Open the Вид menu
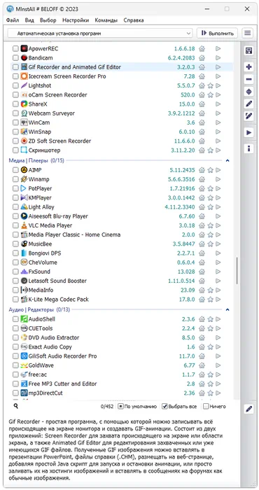259x490 pixels. [x=29, y=20]
